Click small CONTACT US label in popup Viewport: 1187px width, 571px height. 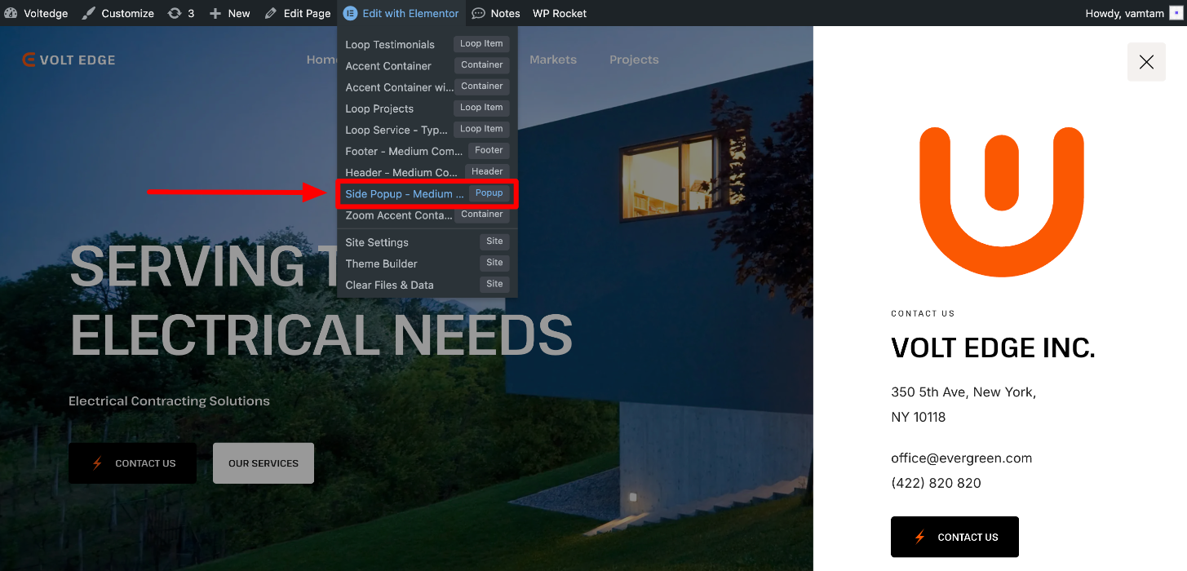pos(923,313)
